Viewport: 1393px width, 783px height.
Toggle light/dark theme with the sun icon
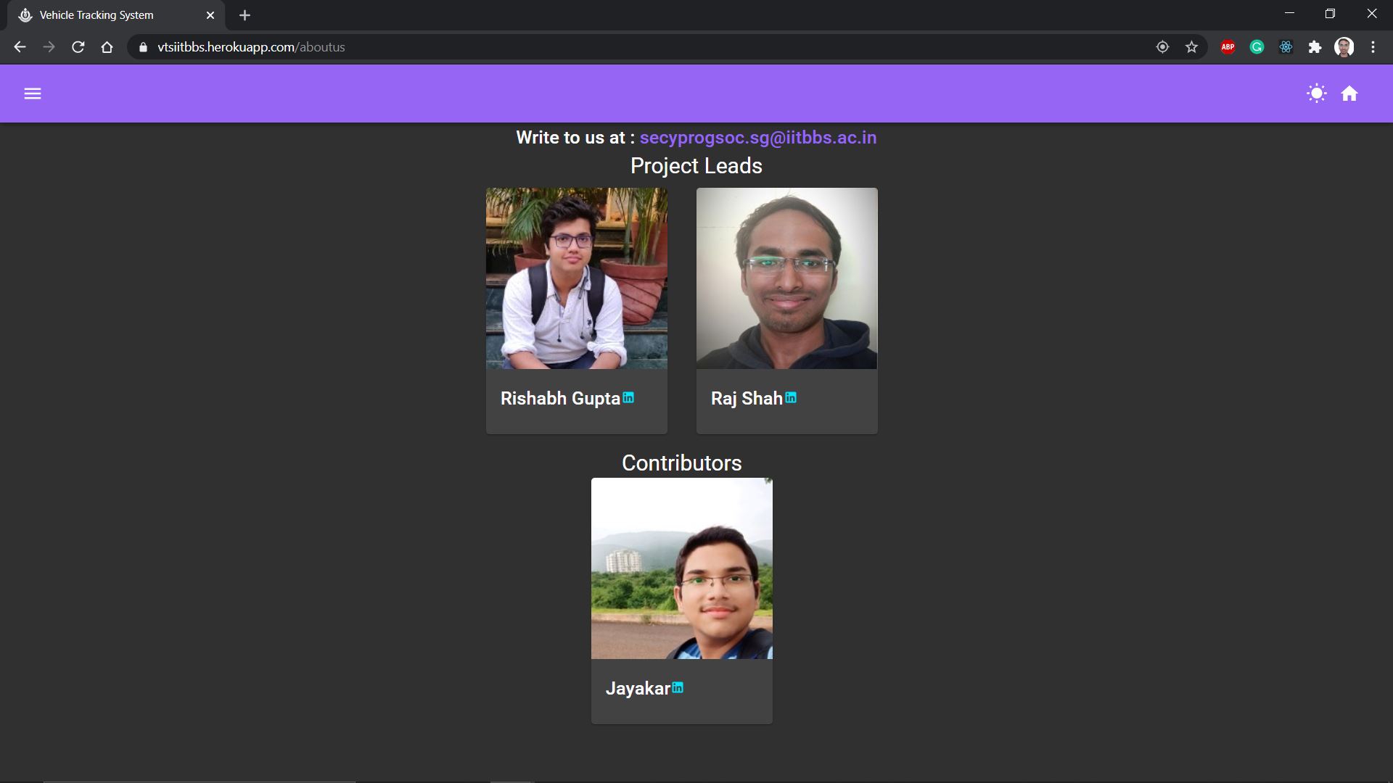1316,94
